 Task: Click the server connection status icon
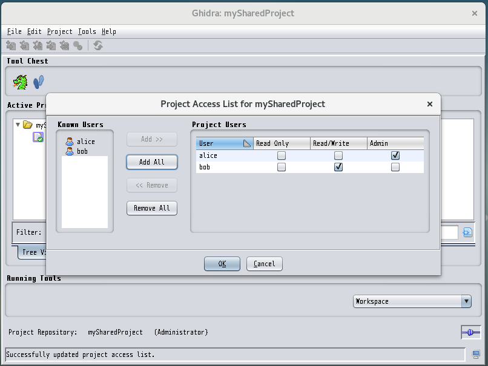click(471, 332)
